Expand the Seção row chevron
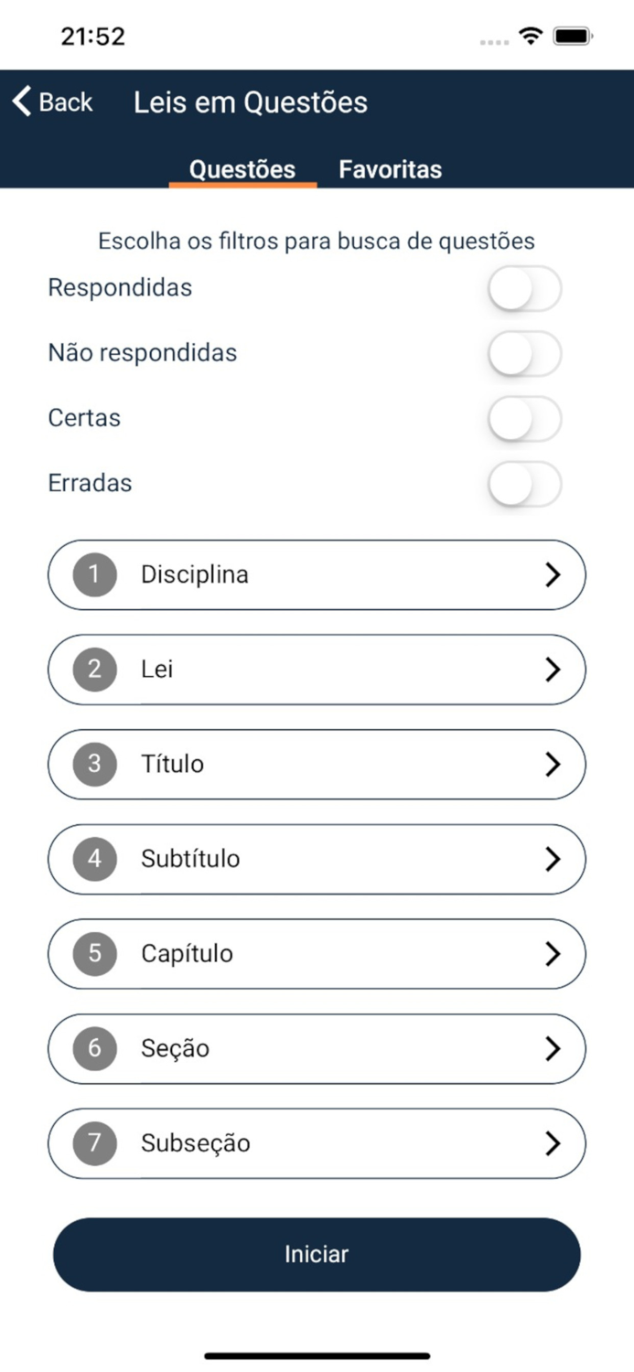 pyautogui.click(x=553, y=1048)
